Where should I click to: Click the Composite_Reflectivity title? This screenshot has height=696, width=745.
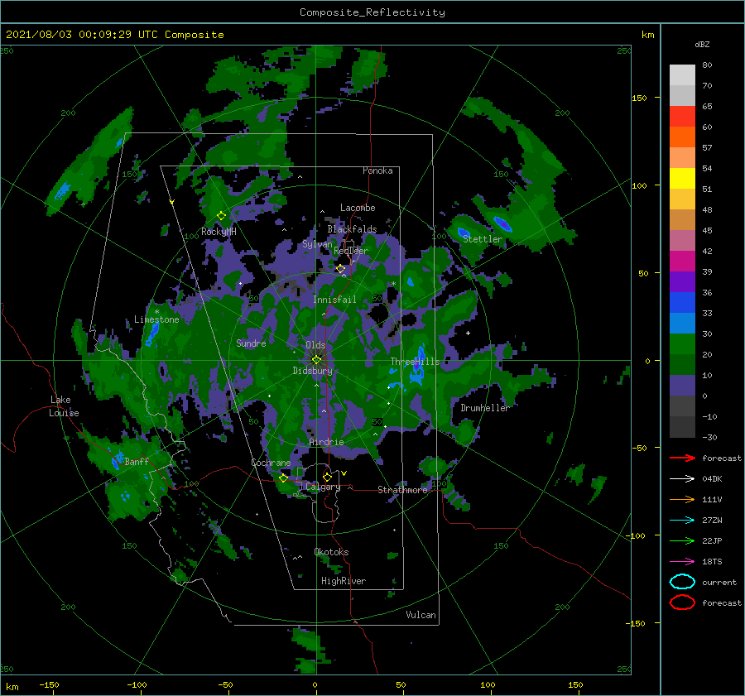pos(372,12)
